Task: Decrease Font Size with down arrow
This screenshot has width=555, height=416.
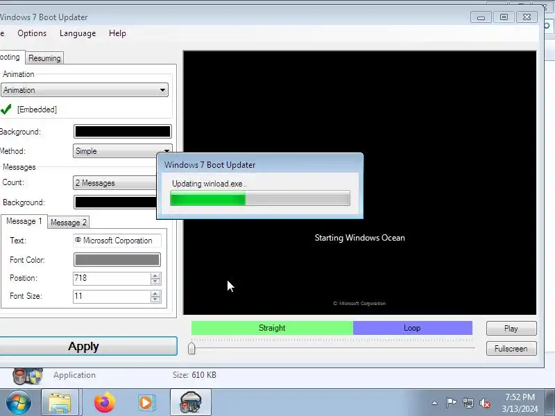Action: click(155, 300)
